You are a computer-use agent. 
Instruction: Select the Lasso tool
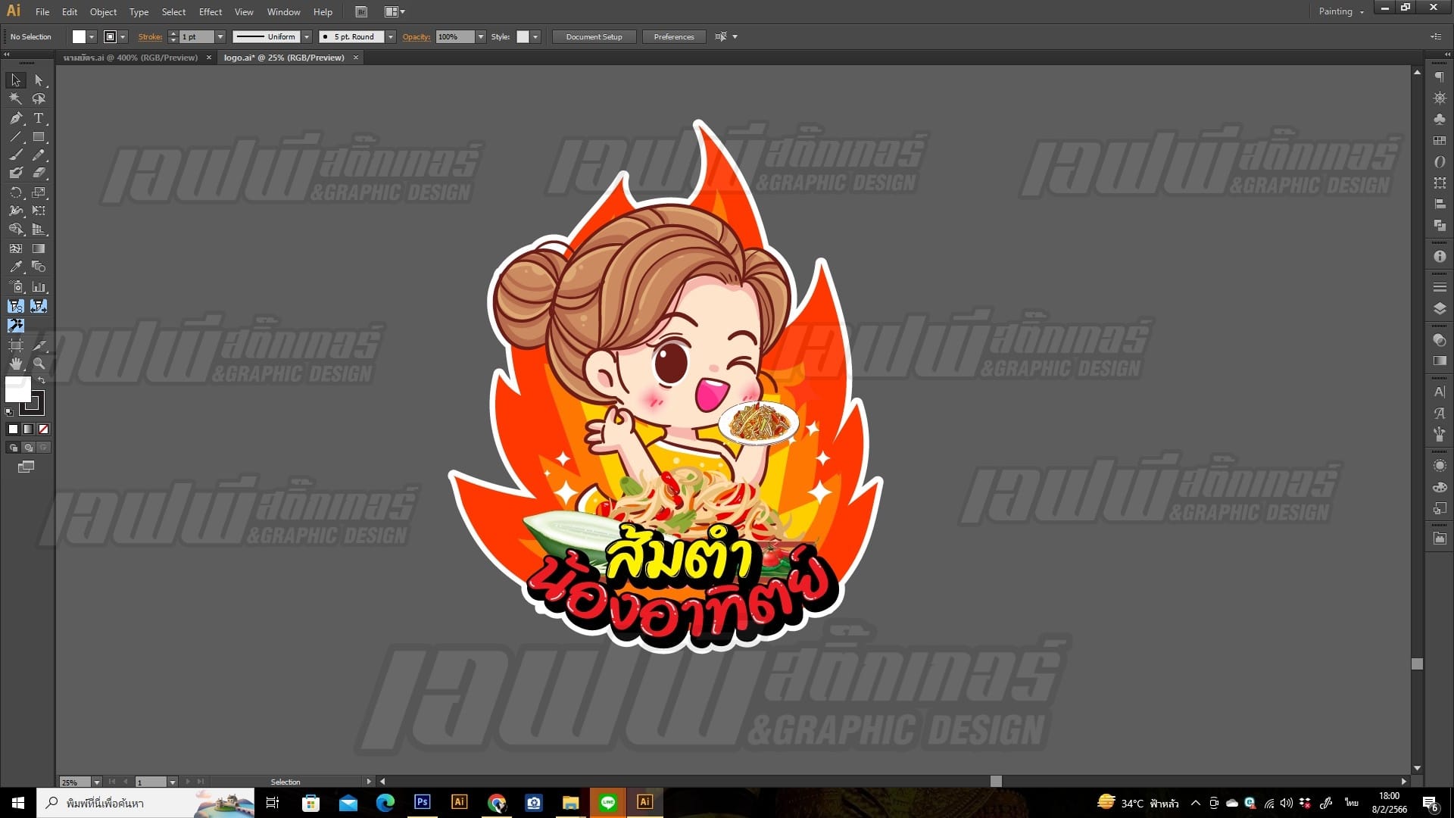pyautogui.click(x=39, y=98)
